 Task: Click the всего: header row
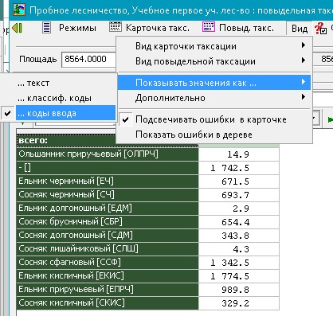click(x=108, y=141)
